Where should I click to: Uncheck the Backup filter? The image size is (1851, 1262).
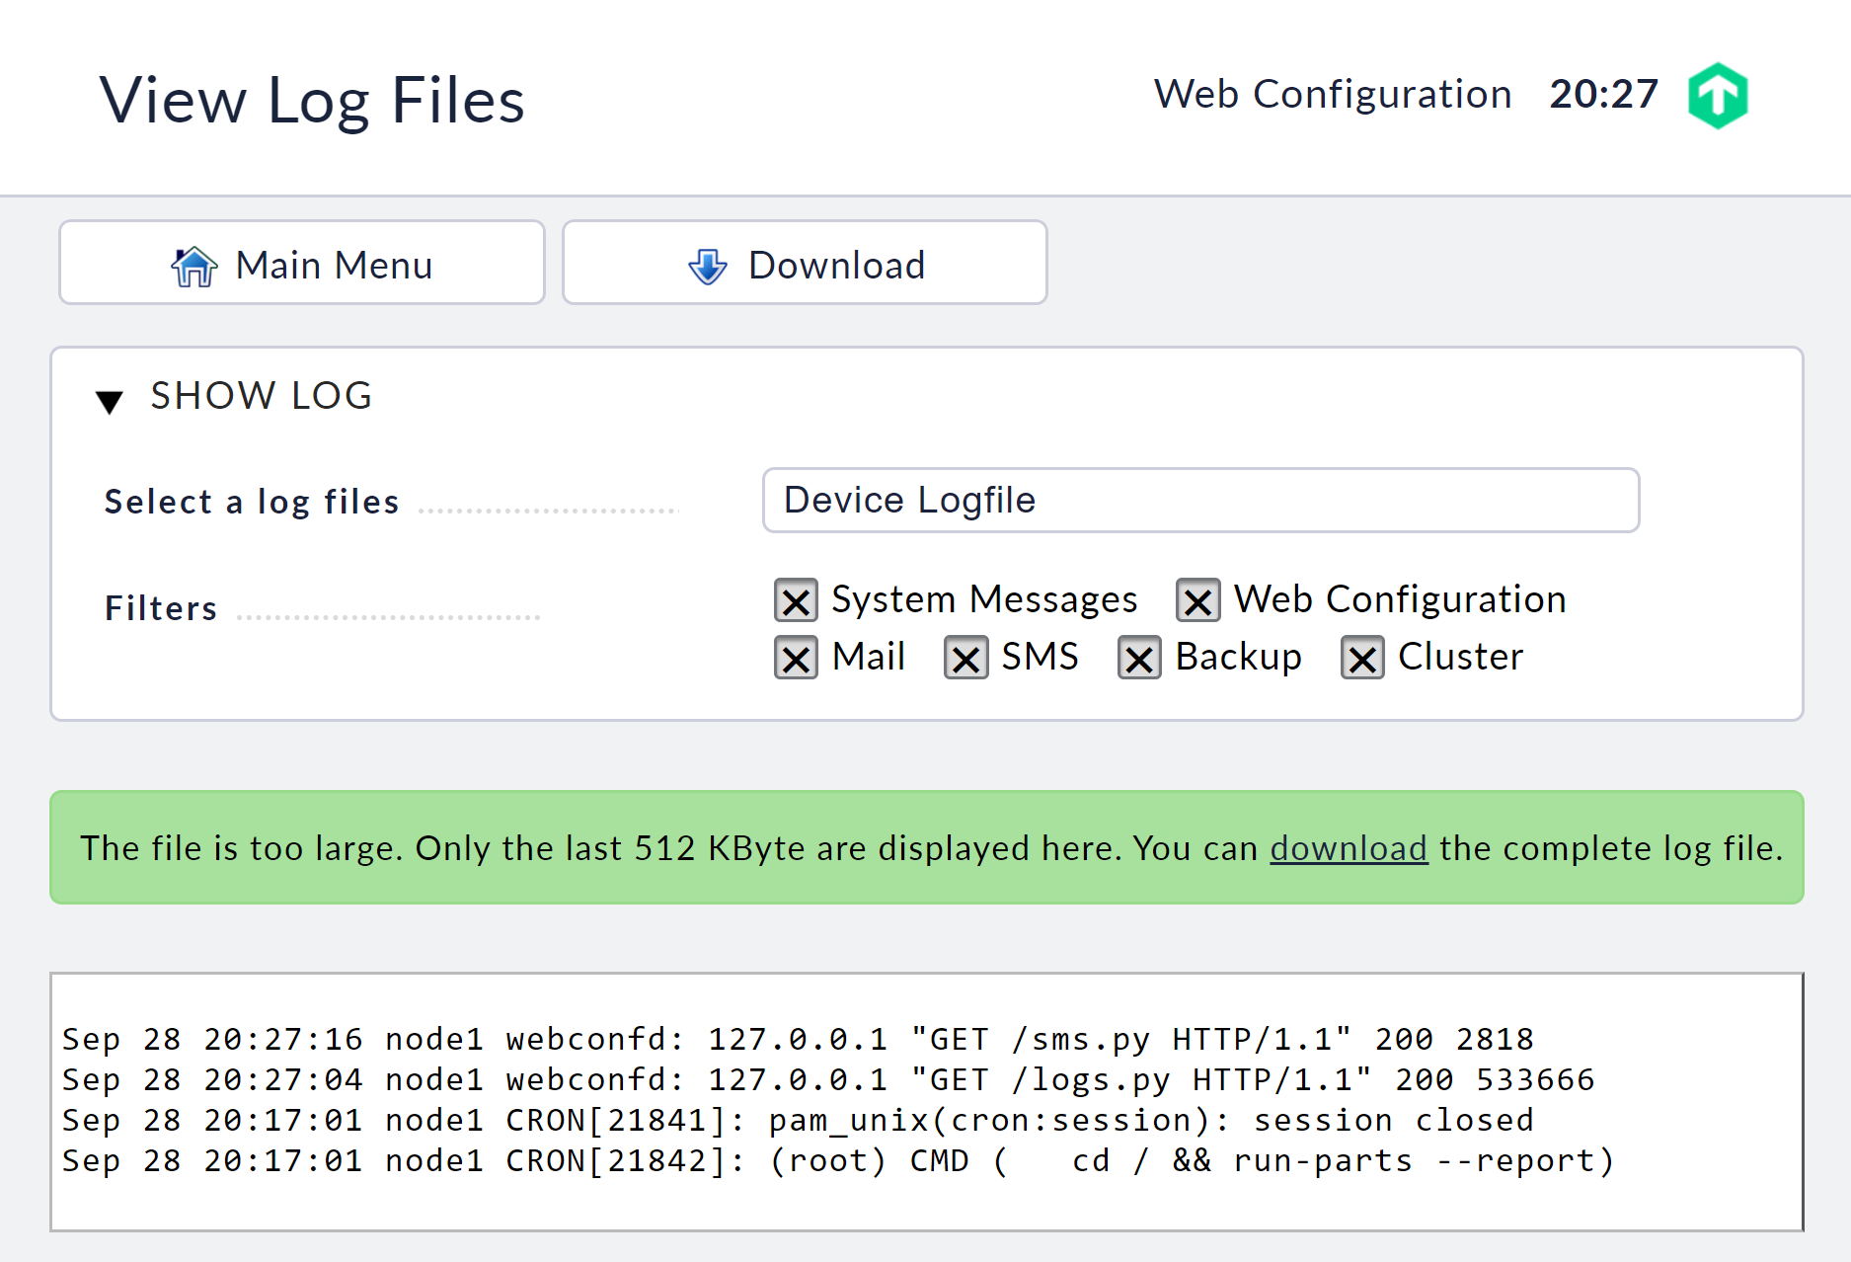click(1138, 658)
